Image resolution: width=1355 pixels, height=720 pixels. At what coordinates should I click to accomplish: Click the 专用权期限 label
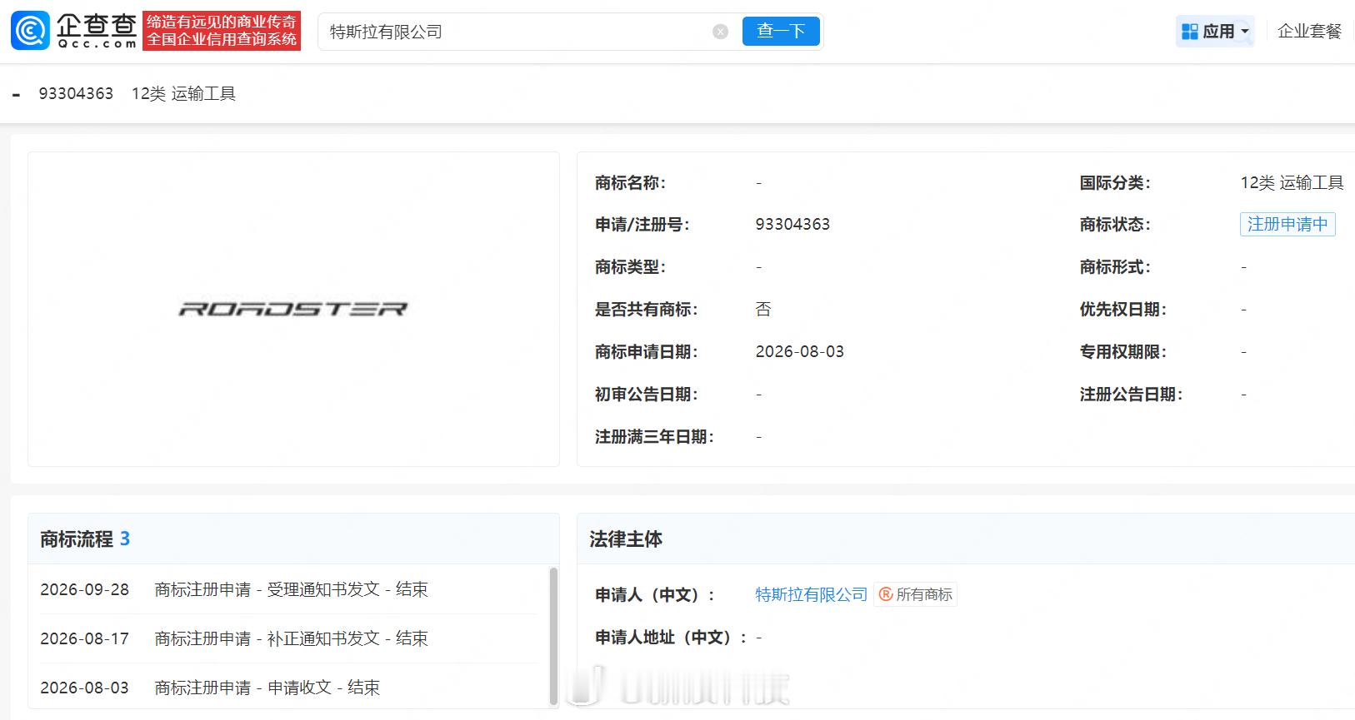[1123, 352]
